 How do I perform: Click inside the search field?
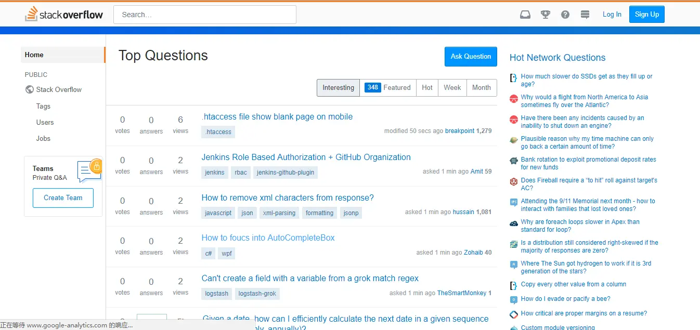204,14
